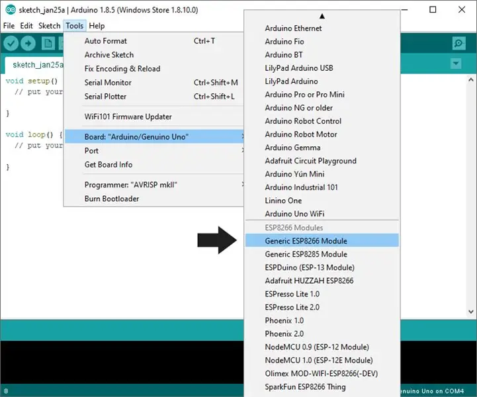477x397 pixels.
Task: Click the void setup() code line
Action: 32,81
